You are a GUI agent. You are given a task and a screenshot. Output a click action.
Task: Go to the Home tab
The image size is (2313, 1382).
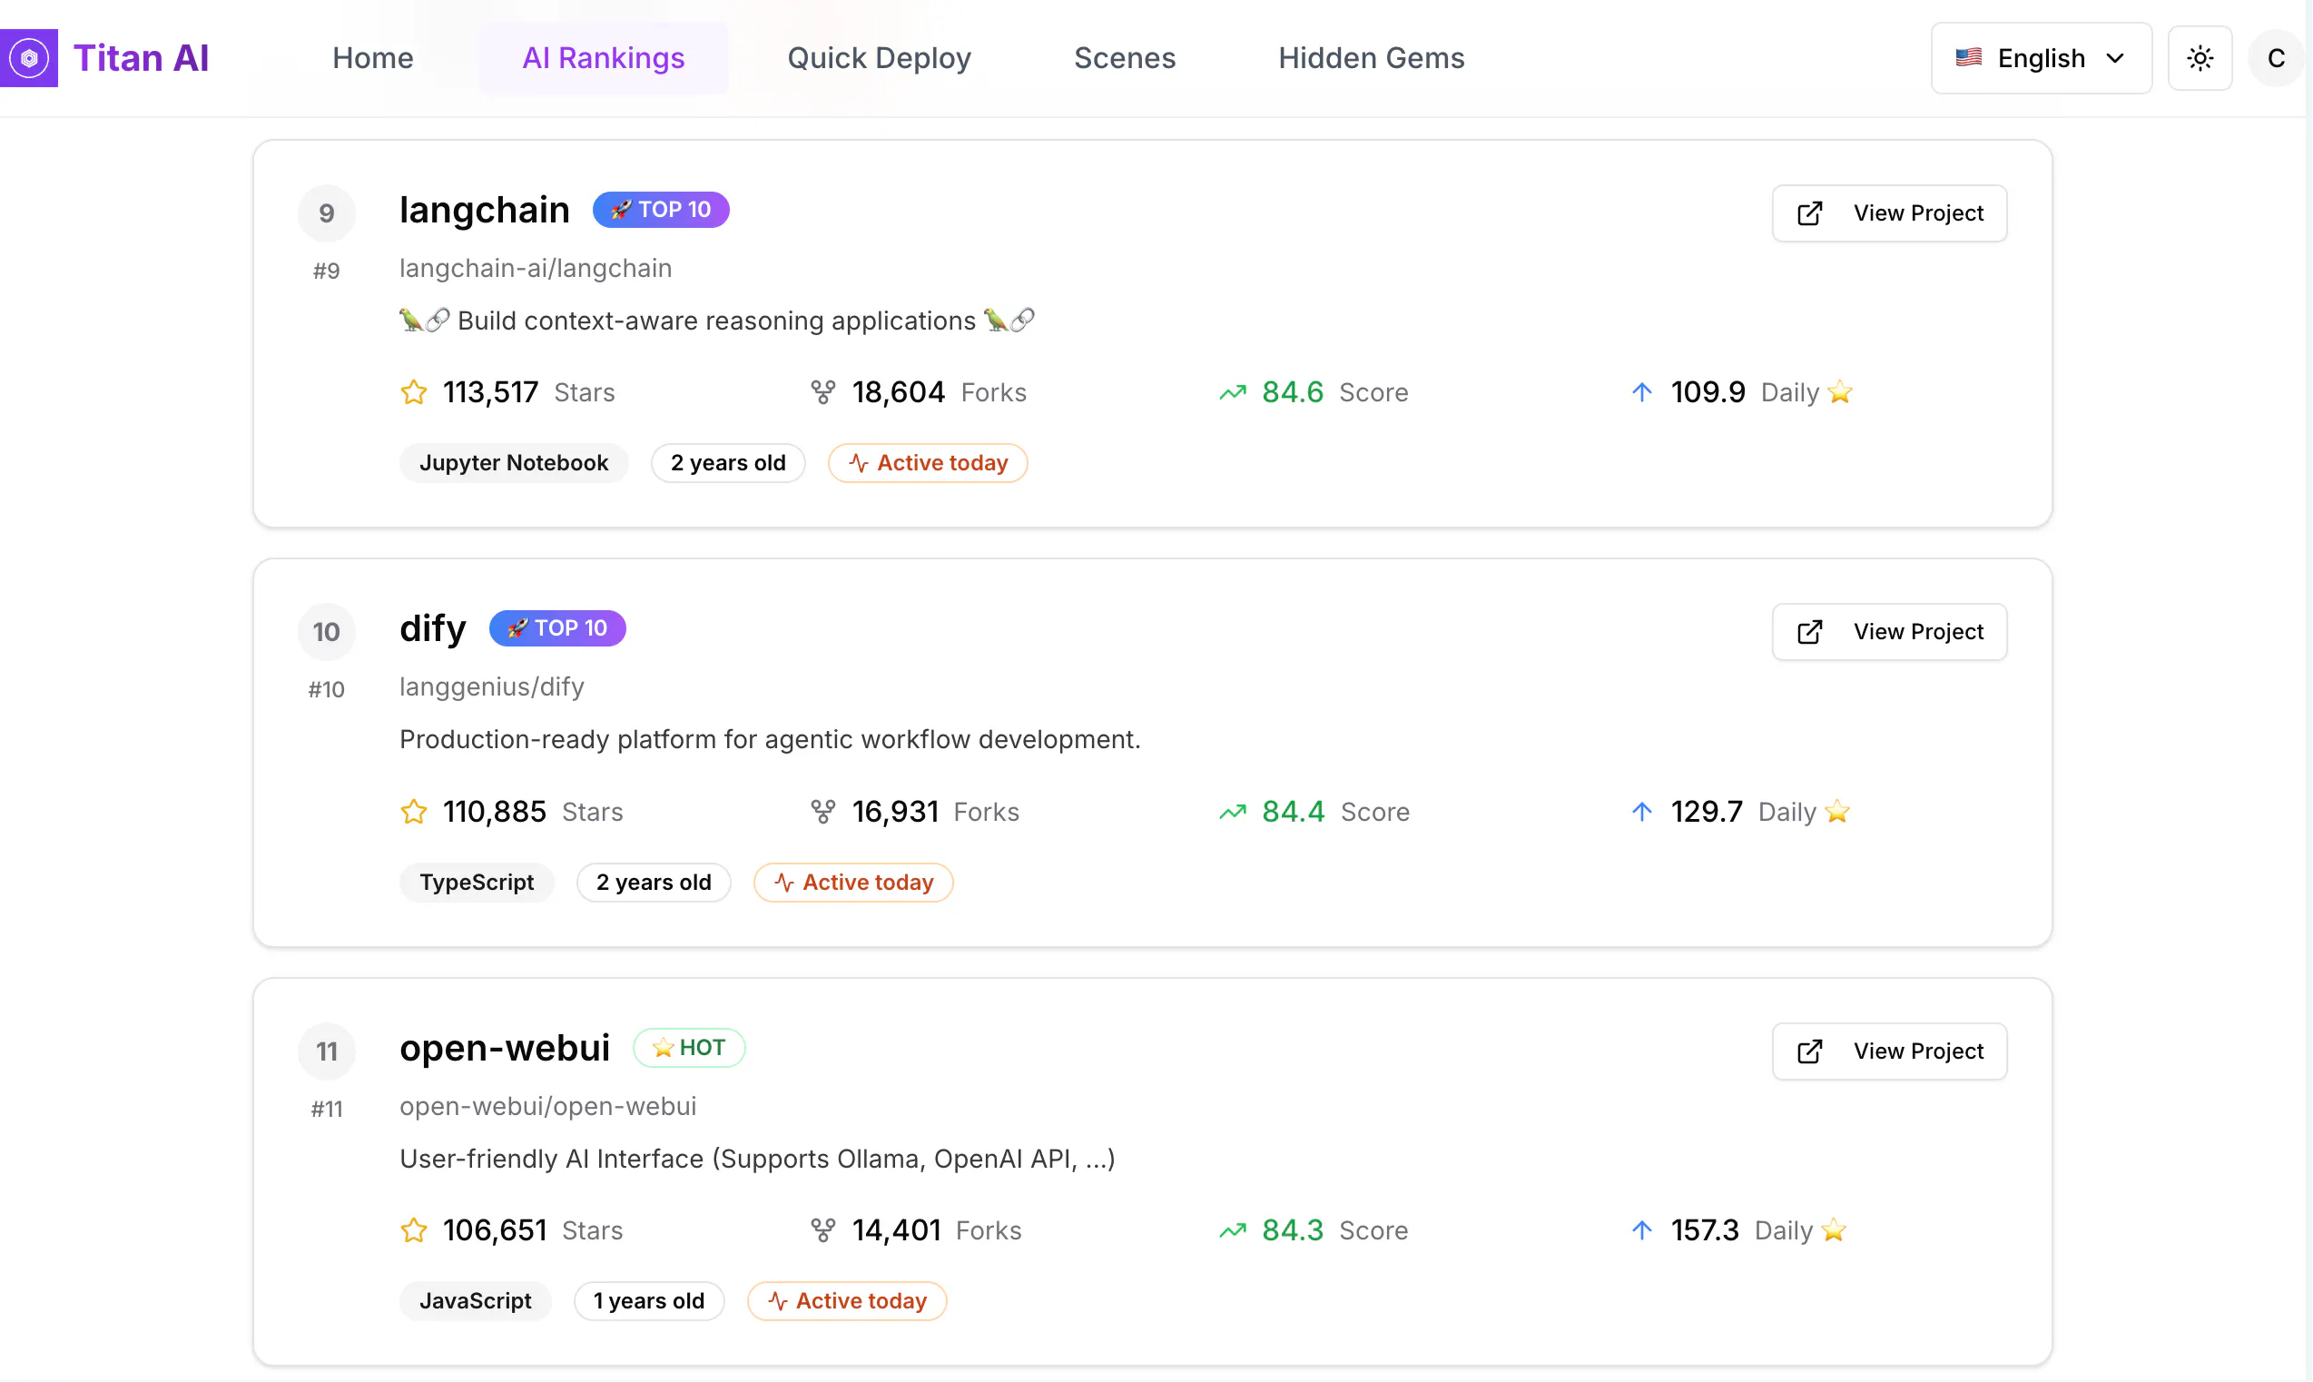(373, 58)
